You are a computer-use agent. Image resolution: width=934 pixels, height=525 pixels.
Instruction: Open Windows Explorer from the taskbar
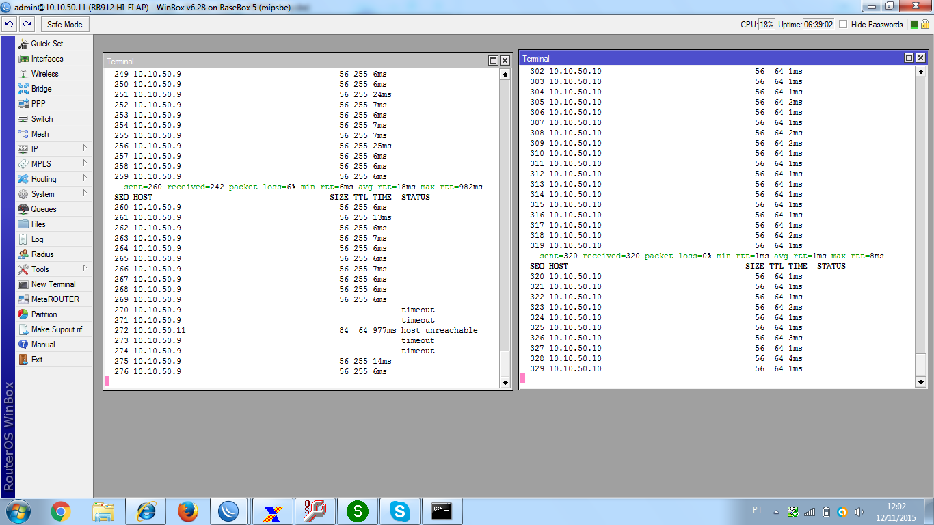[x=103, y=511]
